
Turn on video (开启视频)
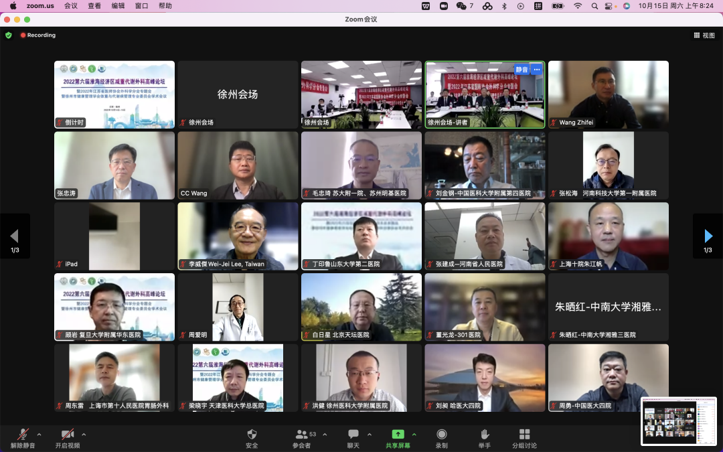67,435
